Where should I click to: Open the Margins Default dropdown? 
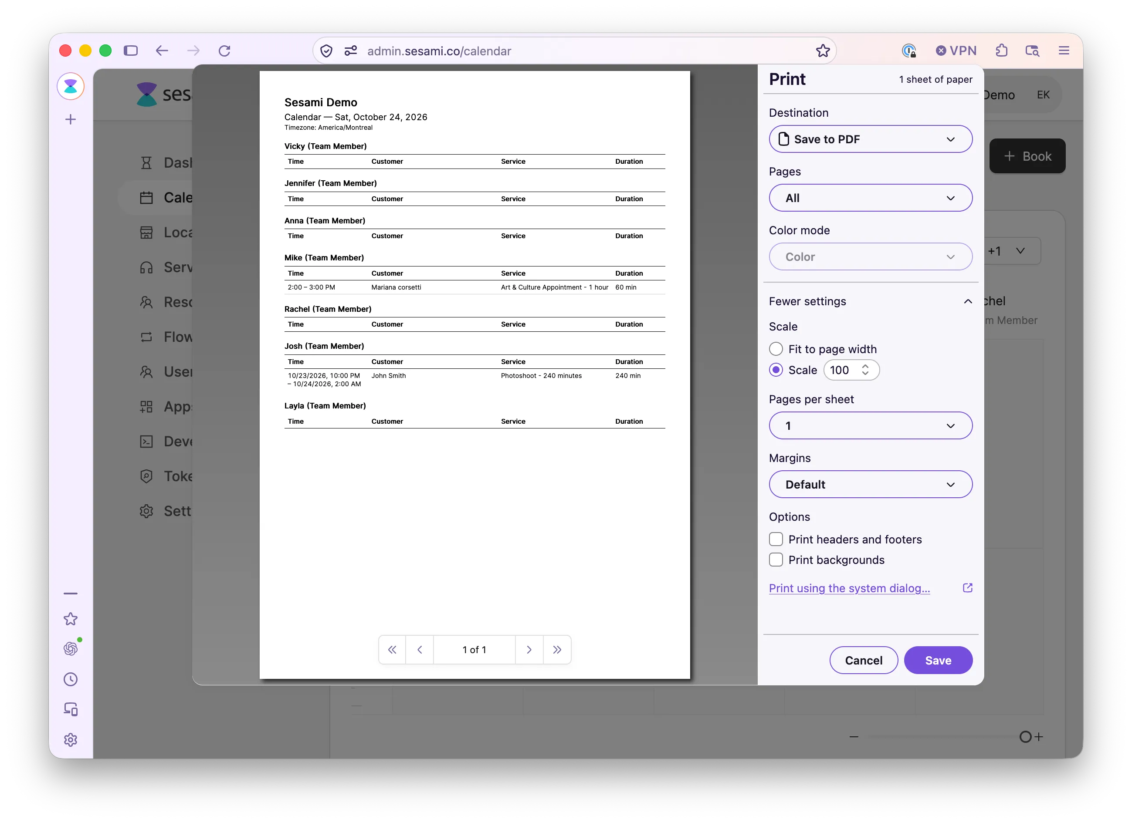tap(871, 484)
